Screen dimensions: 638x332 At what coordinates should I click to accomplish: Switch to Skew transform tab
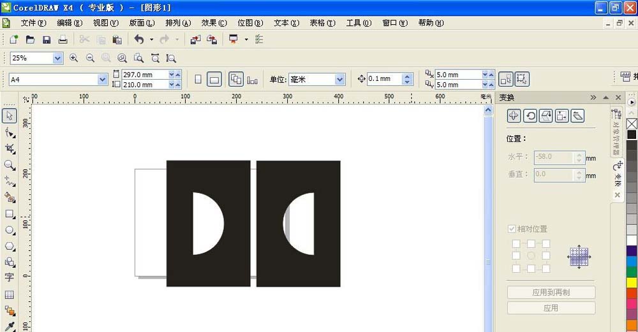[577, 116]
